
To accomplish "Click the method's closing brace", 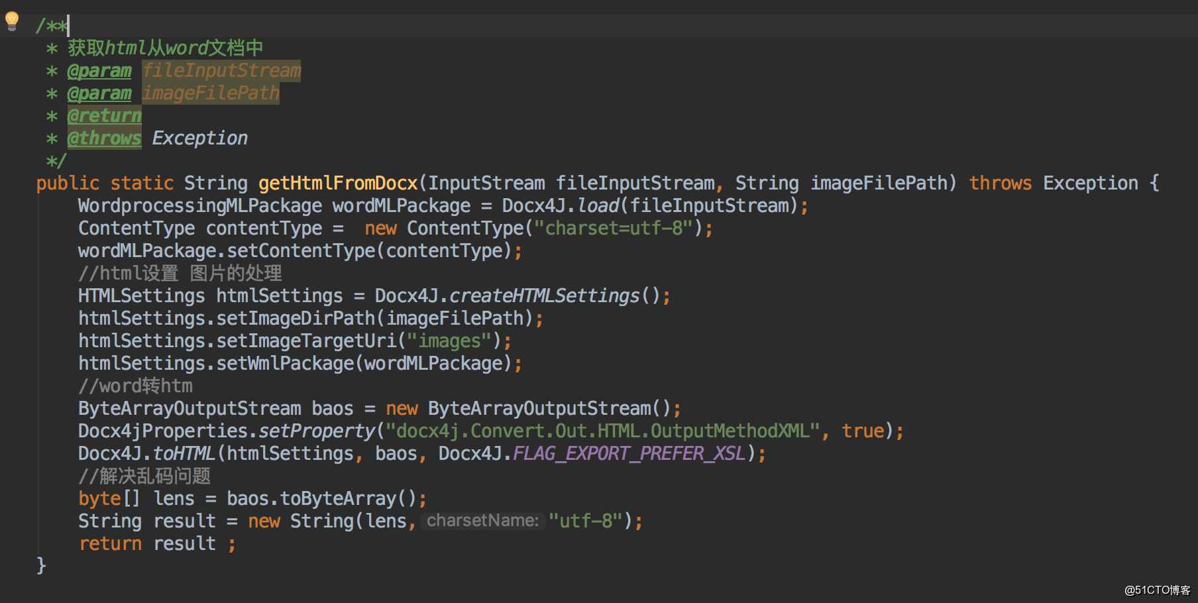I will [x=41, y=566].
